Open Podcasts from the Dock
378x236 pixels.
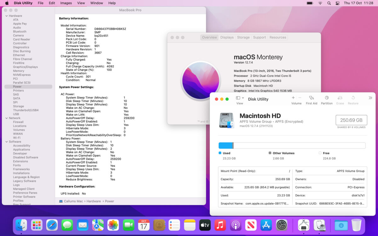(x=236, y=225)
